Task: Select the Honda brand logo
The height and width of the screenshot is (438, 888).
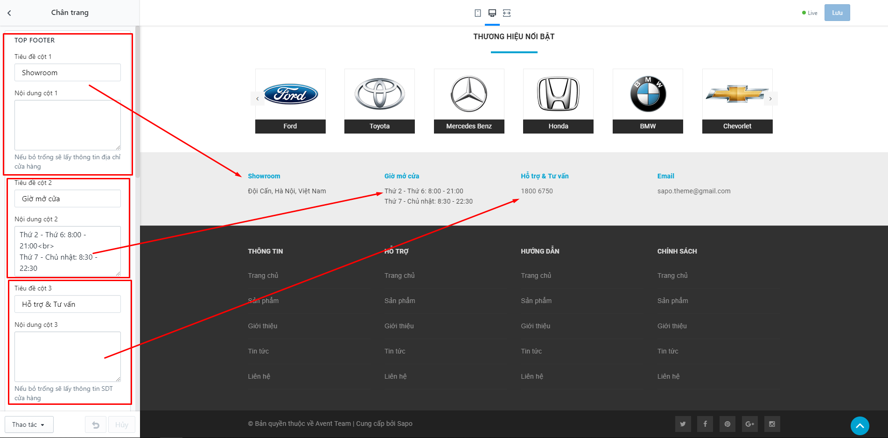Action: click(558, 95)
